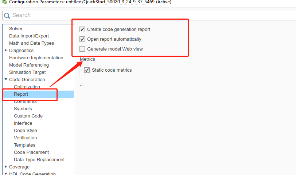Screen dimensions: 296x175
Task: Expand the Diagnostics tree node
Action: tap(6, 50)
